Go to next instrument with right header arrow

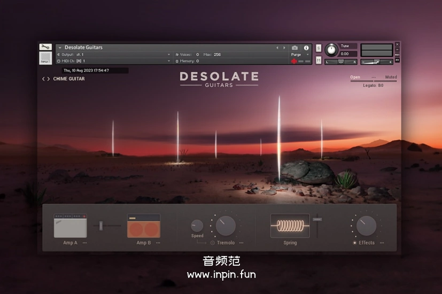pyautogui.click(x=284, y=48)
